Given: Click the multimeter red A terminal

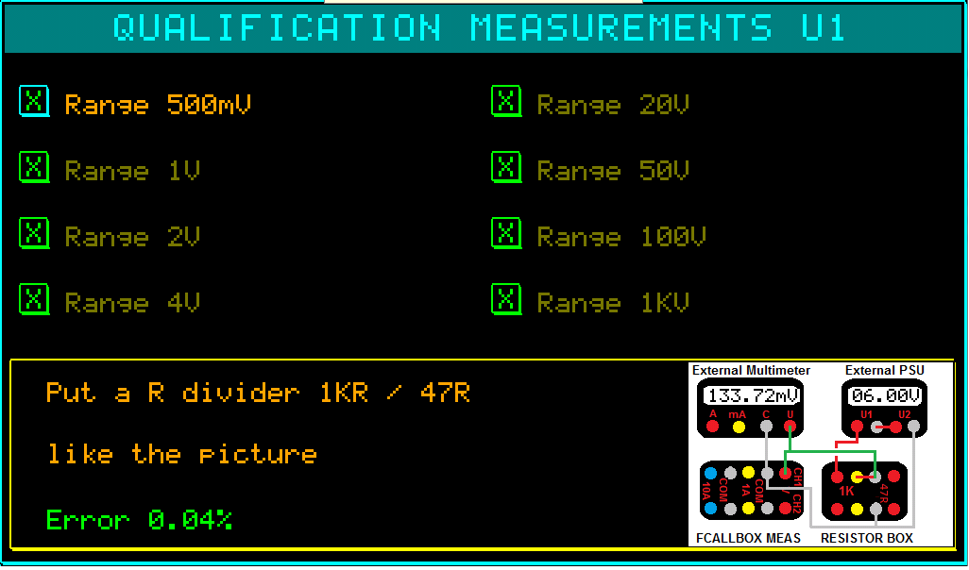Looking at the screenshot, I should point(712,427).
